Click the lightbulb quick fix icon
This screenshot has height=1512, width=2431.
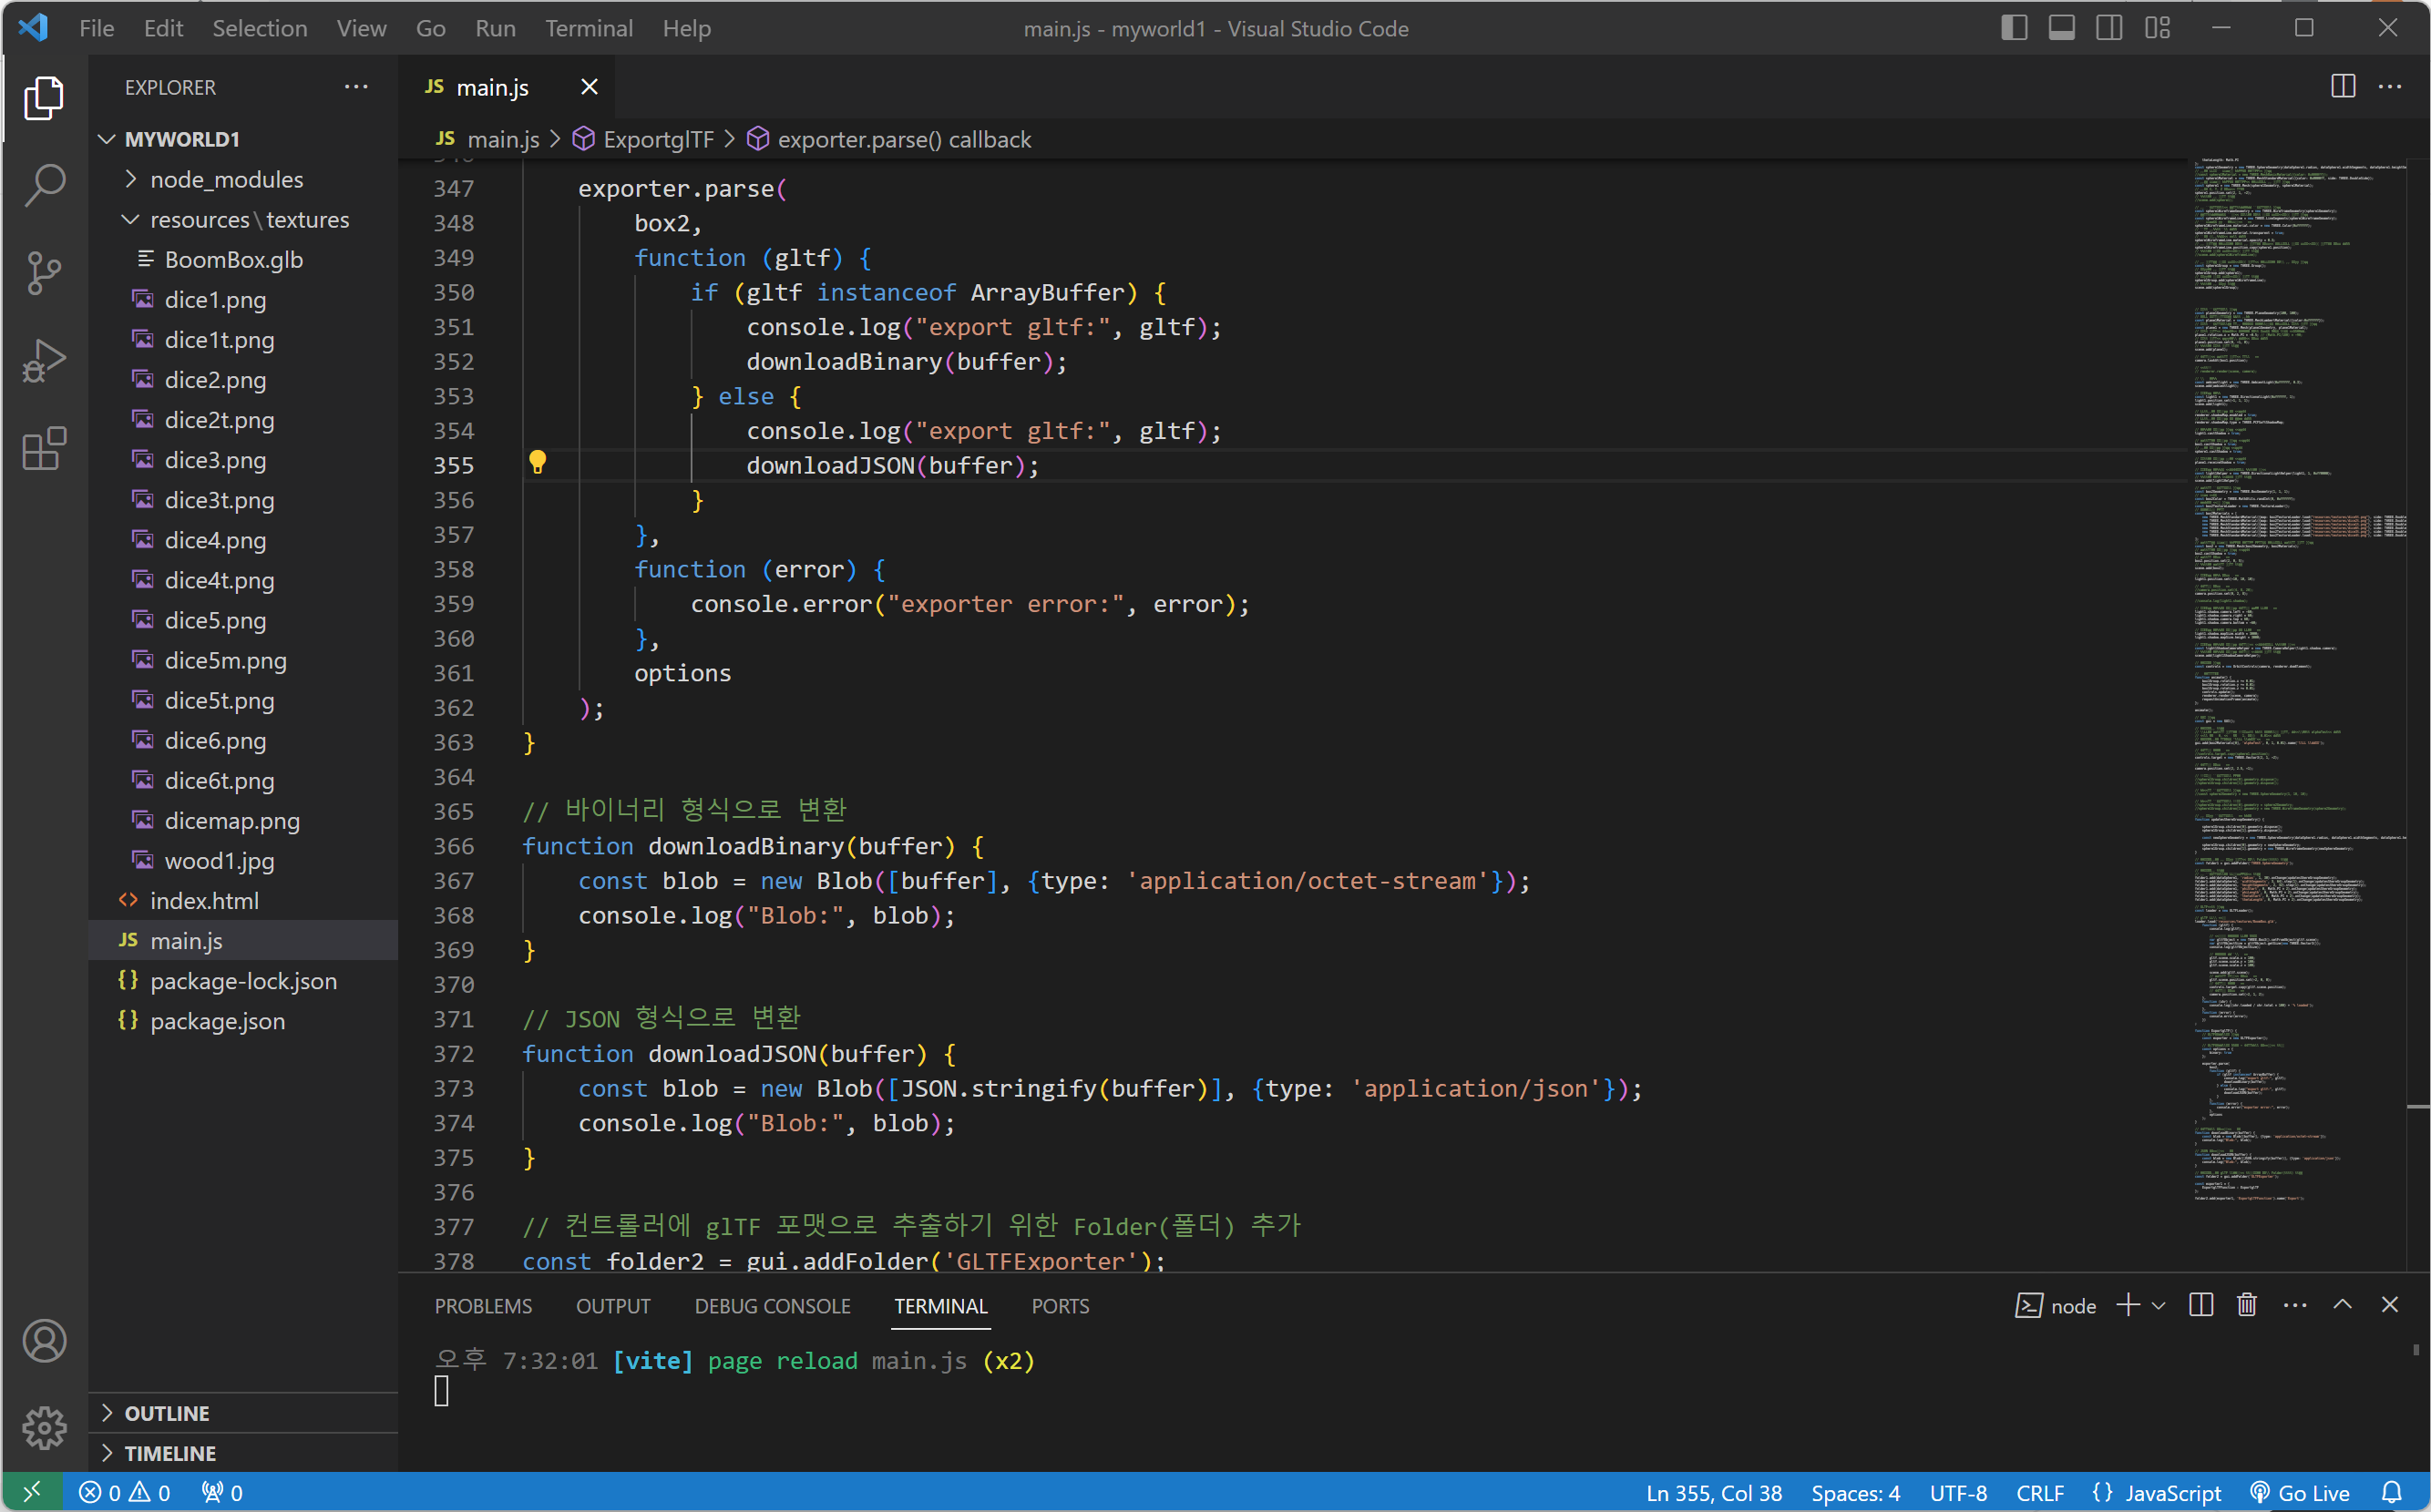click(x=538, y=462)
